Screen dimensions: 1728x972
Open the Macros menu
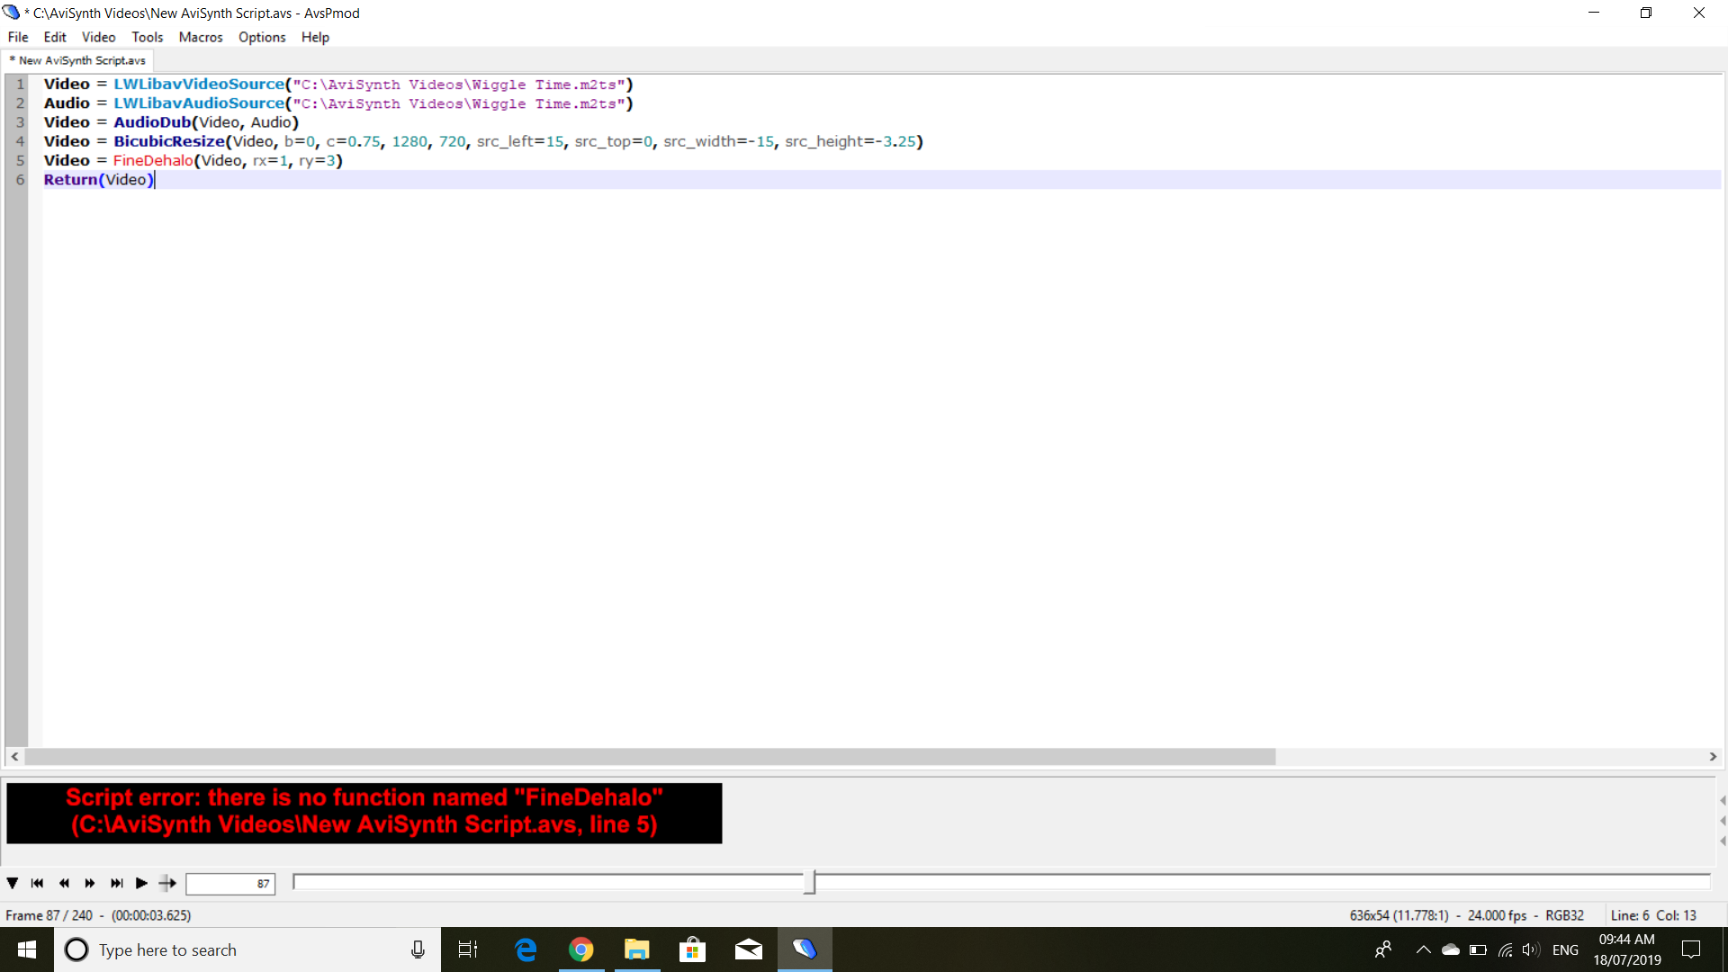coord(200,37)
